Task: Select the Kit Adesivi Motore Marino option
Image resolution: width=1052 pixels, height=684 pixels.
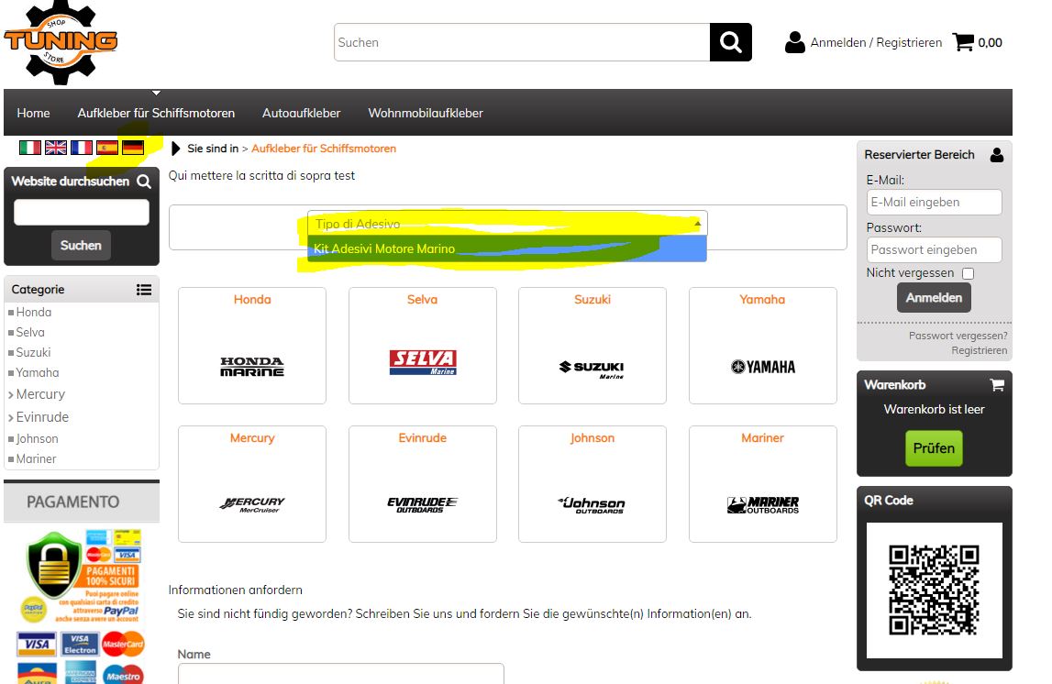Action: coord(507,248)
